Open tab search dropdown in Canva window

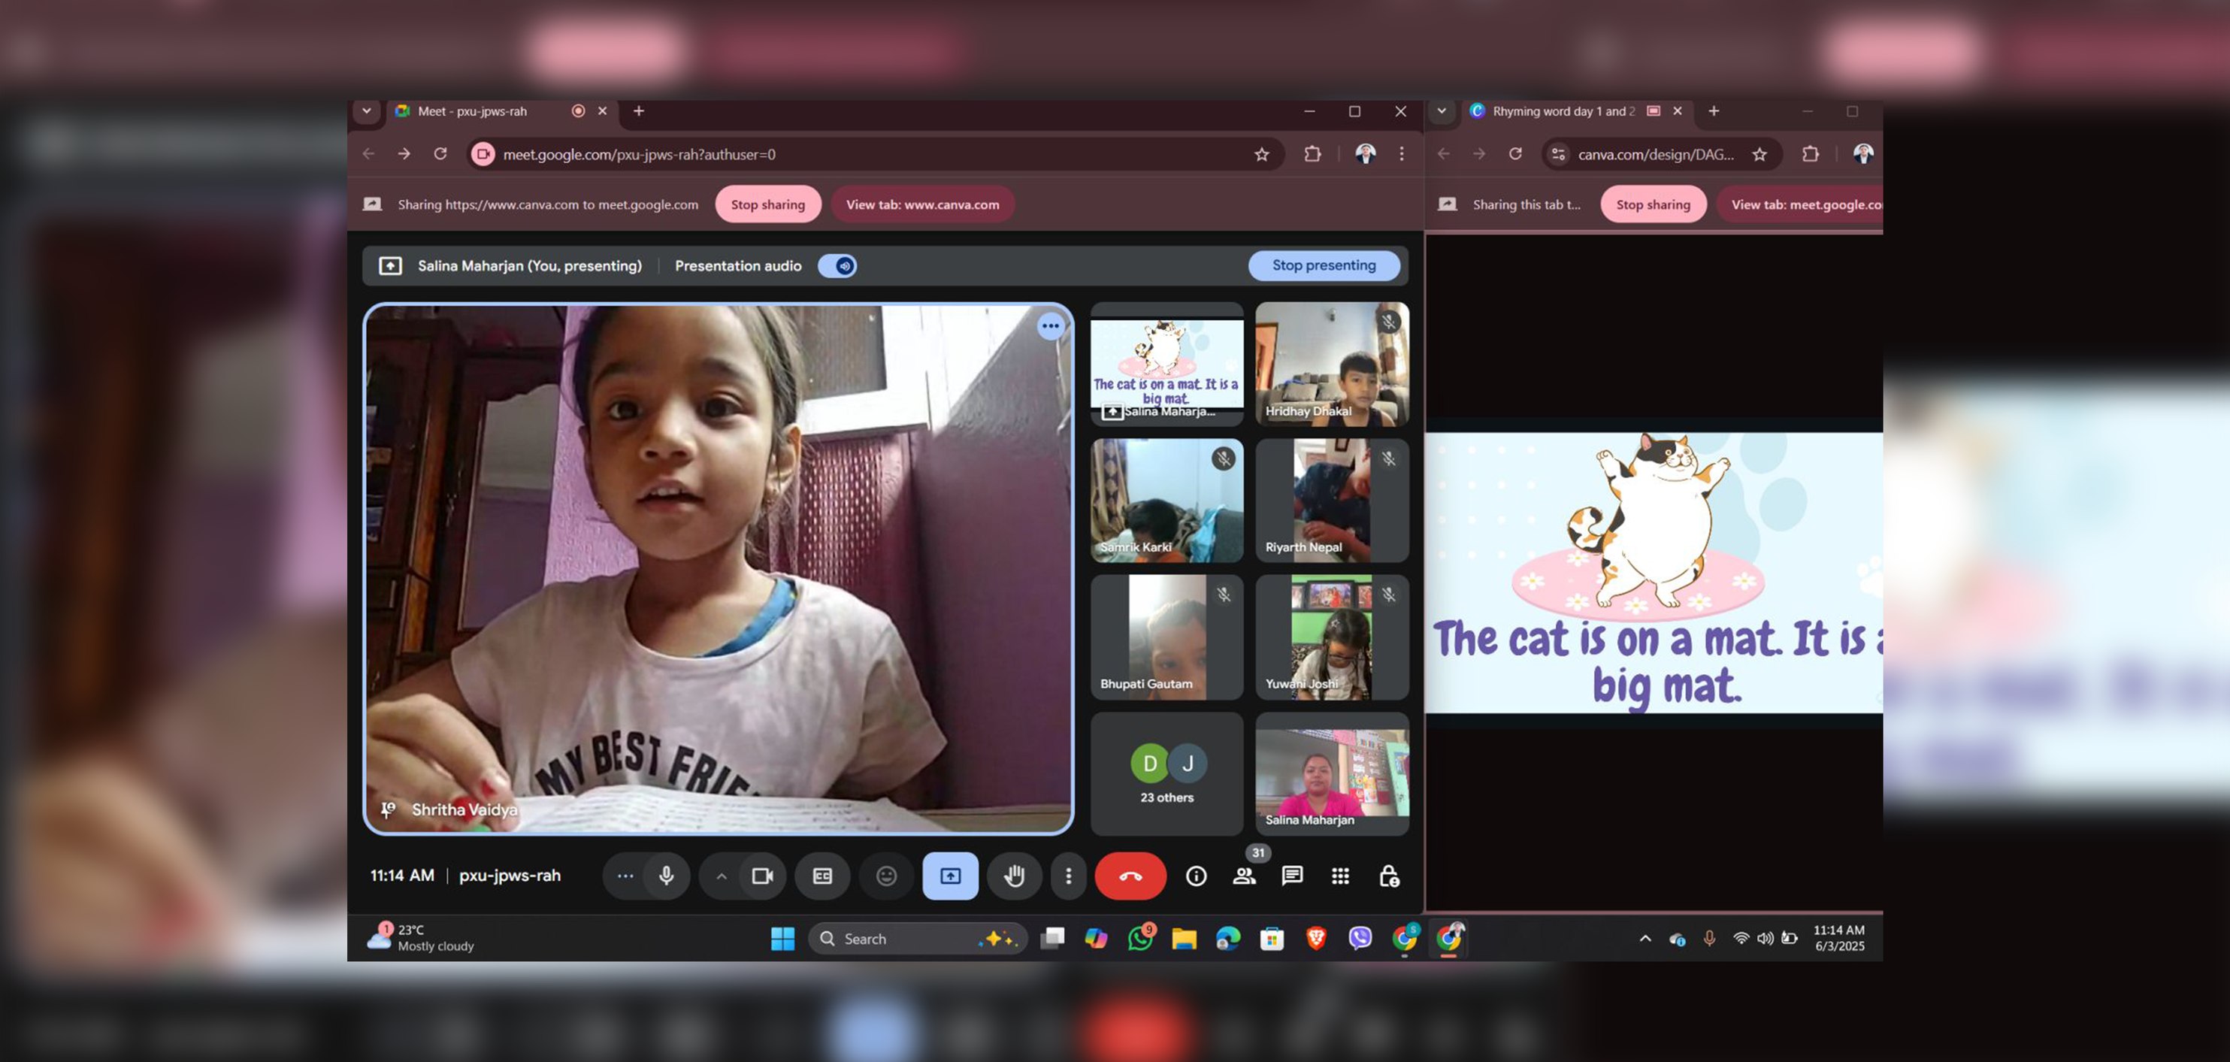coord(1442,110)
